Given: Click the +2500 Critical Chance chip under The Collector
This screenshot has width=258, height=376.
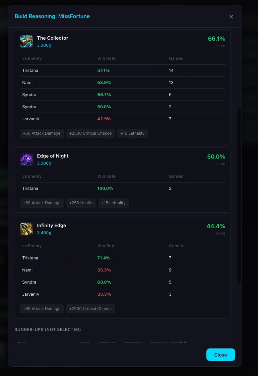Looking at the screenshot, I should [90, 133].
